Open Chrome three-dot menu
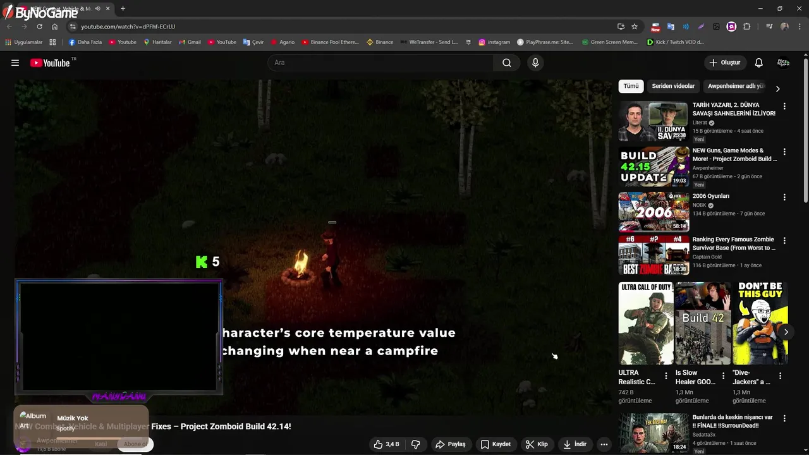 click(800, 27)
